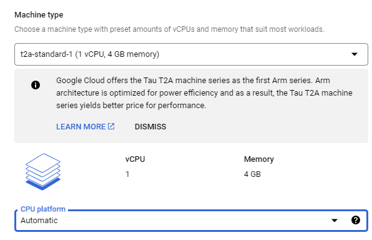This screenshot has width=372, height=240.
Task: Click the preset vCPUs and memory helper text
Action: [169, 29]
